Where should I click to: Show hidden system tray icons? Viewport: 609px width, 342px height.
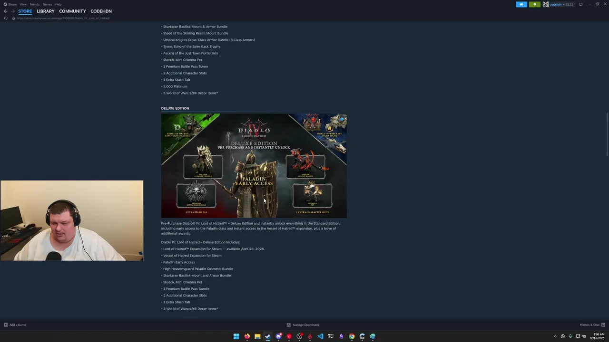[555, 336]
